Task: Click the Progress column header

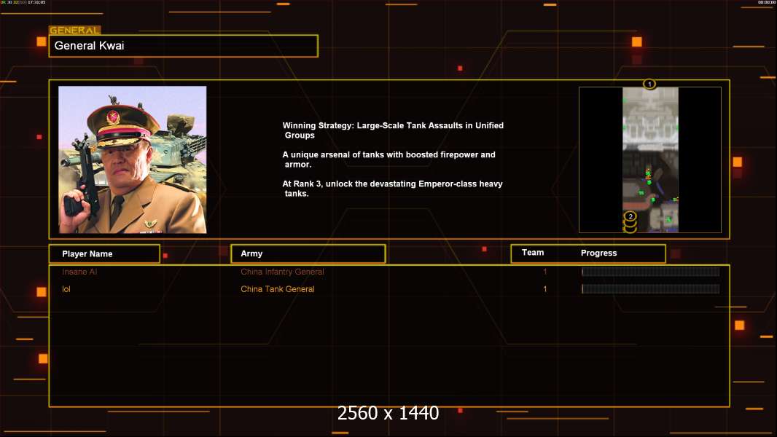Action: pos(598,253)
